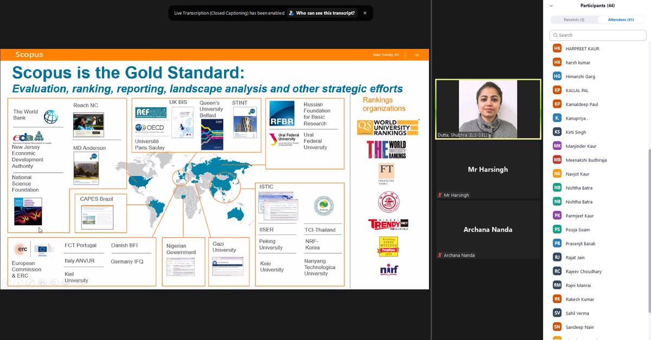Click the 'Peking University' label on the slide

pos(271,244)
